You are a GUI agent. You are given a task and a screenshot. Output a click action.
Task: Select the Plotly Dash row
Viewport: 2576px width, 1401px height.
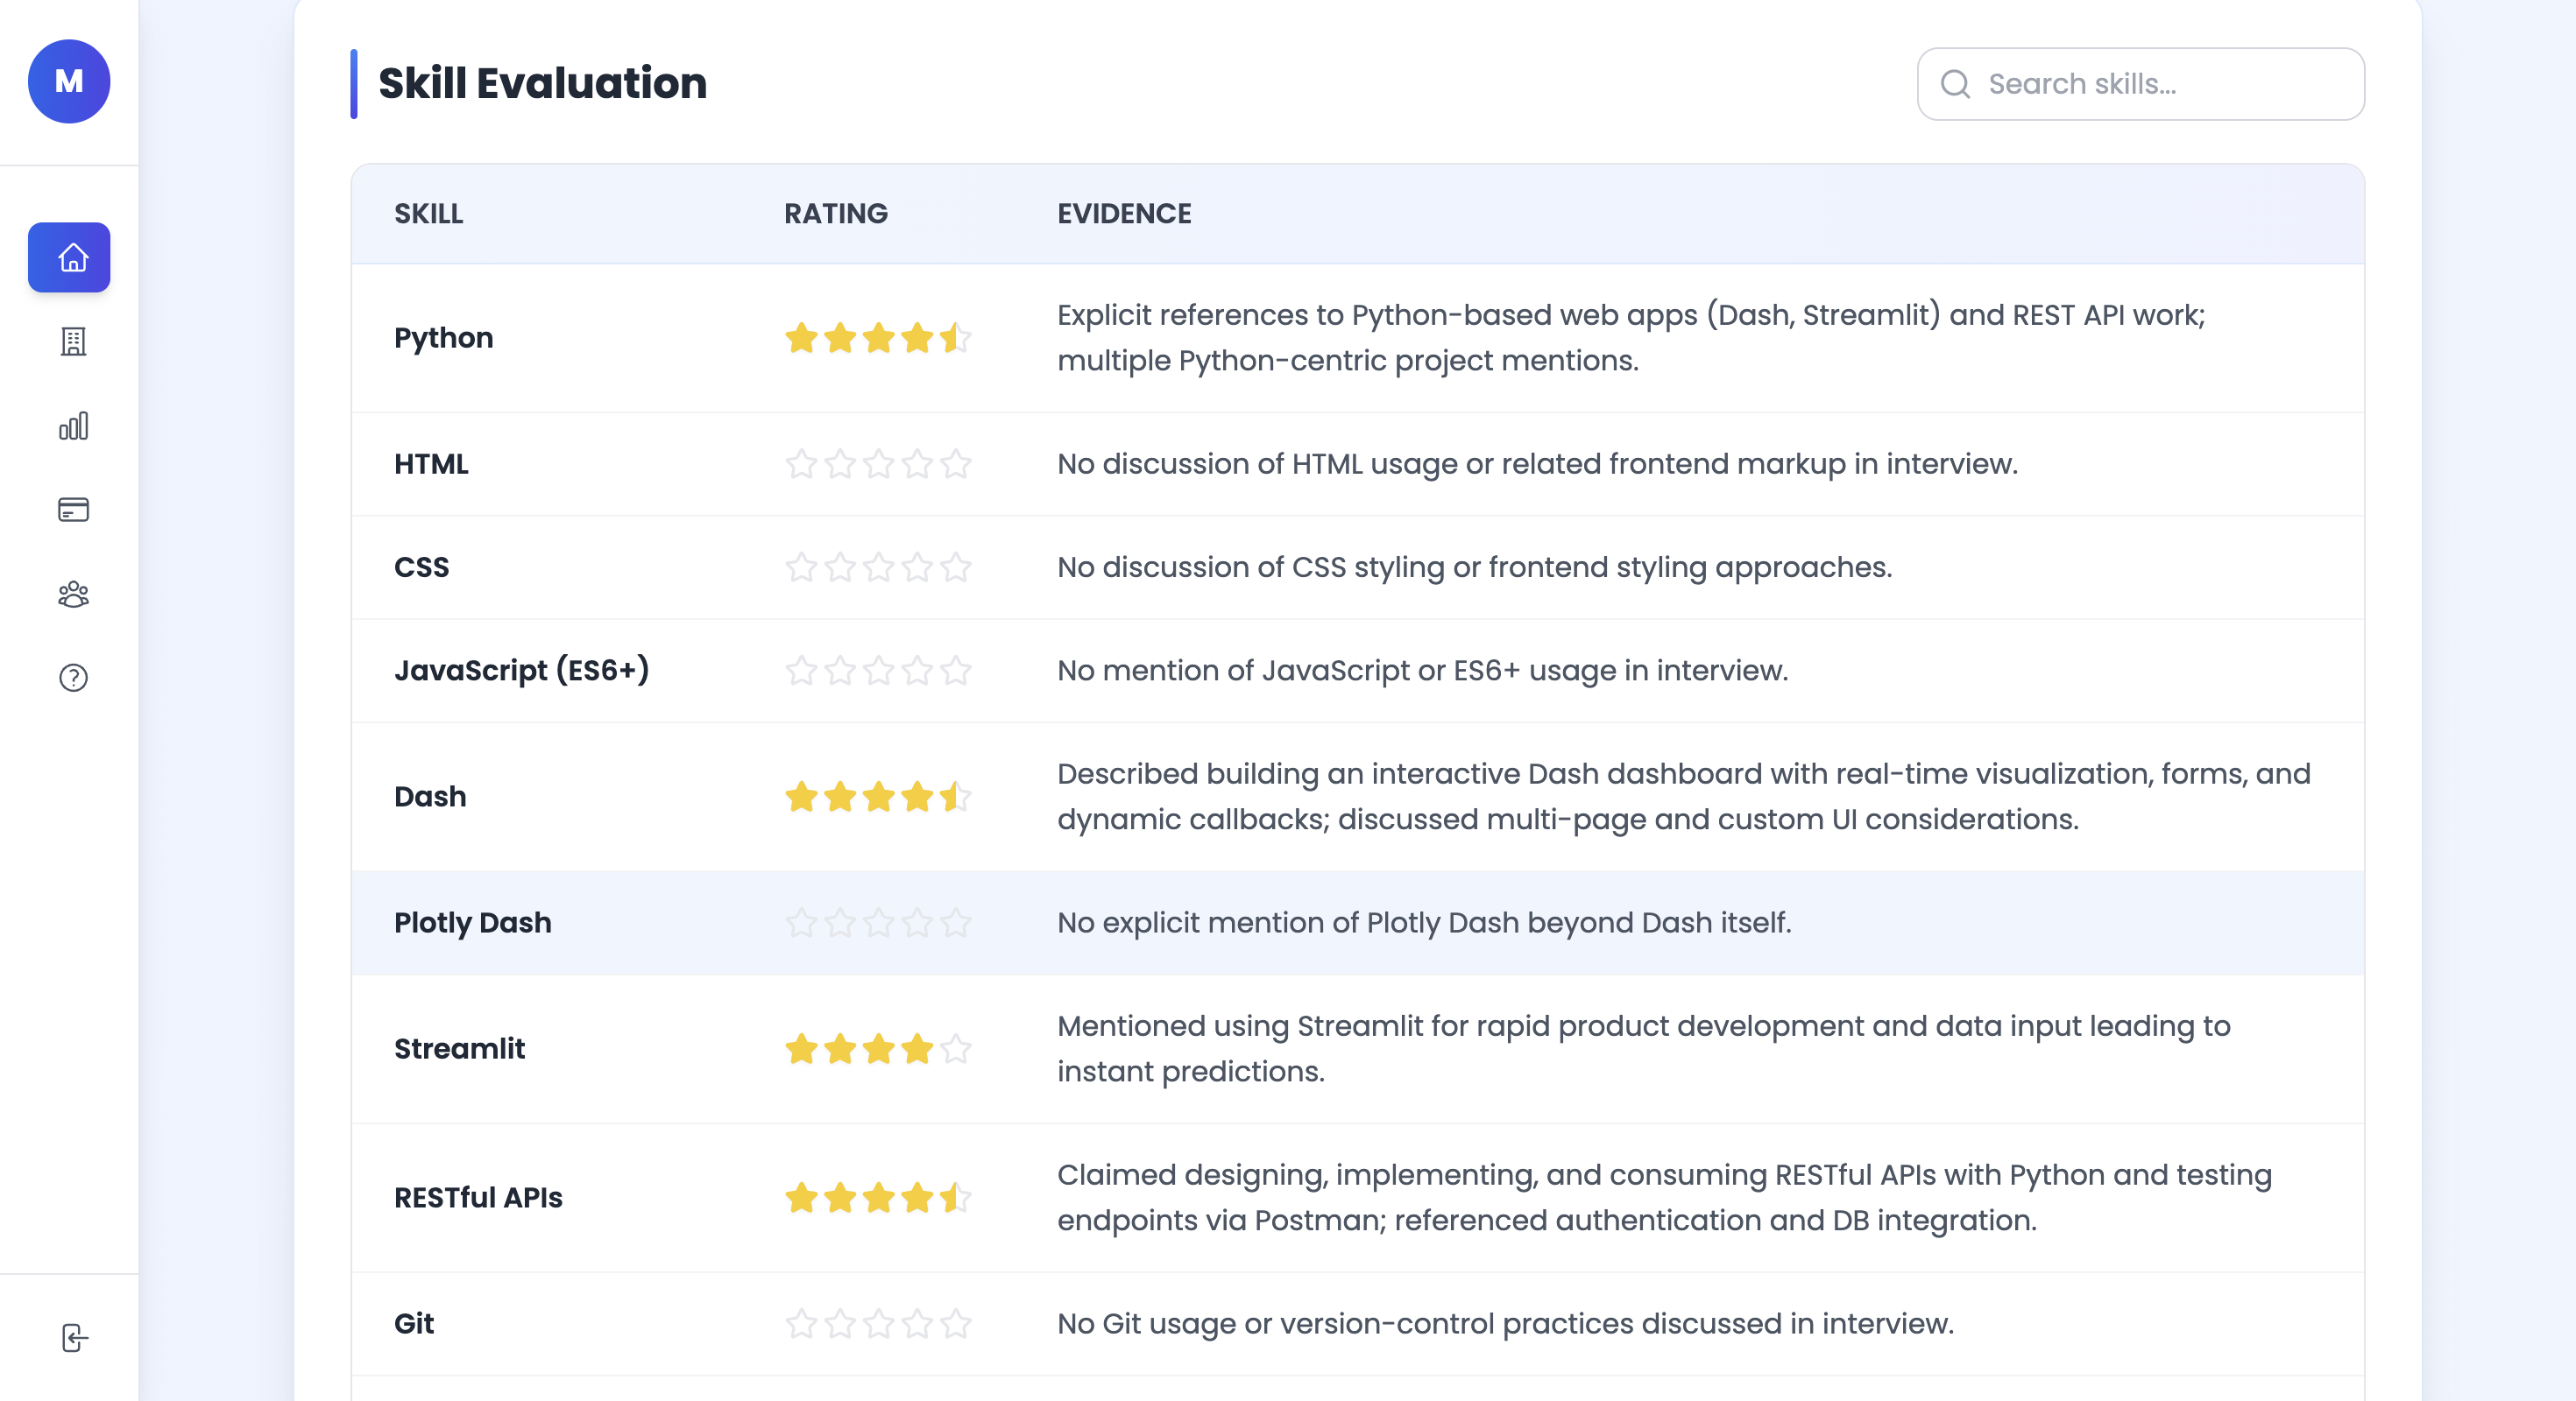pos(472,922)
